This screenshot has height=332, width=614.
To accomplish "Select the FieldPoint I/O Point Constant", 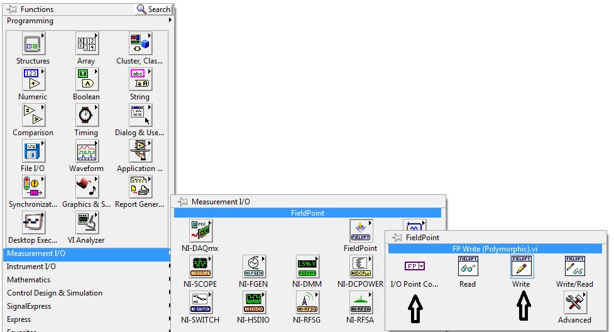I will [x=414, y=267].
